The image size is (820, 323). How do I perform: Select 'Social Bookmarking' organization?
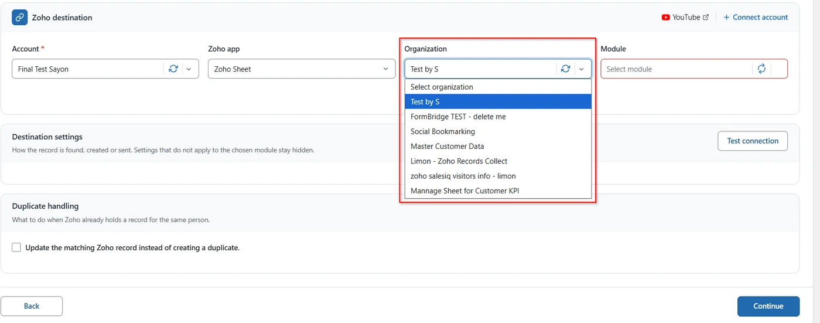498,131
